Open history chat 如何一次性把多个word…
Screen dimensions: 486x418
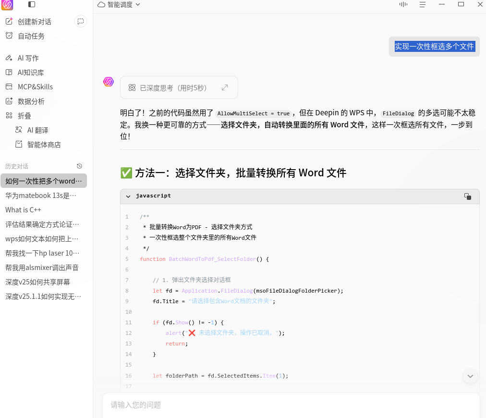tap(44, 181)
